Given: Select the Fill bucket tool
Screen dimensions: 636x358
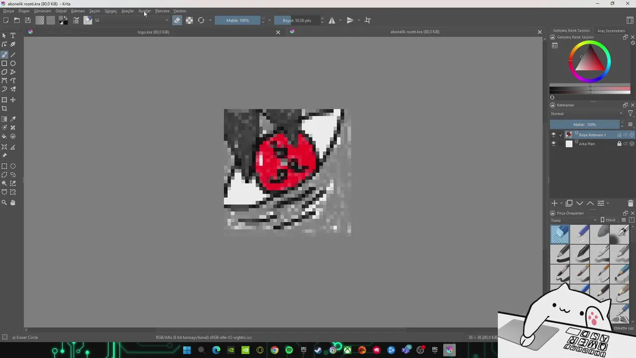Looking at the screenshot, I should (x=4, y=136).
